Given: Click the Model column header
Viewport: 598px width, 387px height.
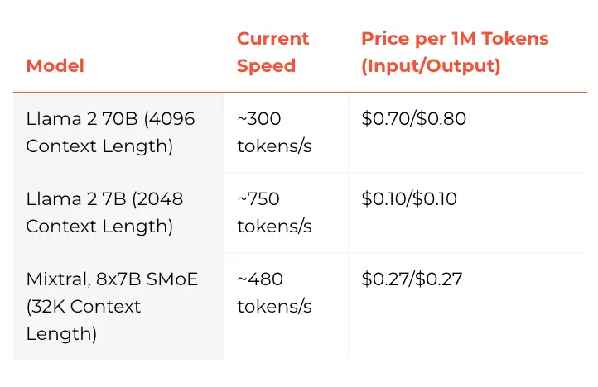Looking at the screenshot, I should [55, 66].
